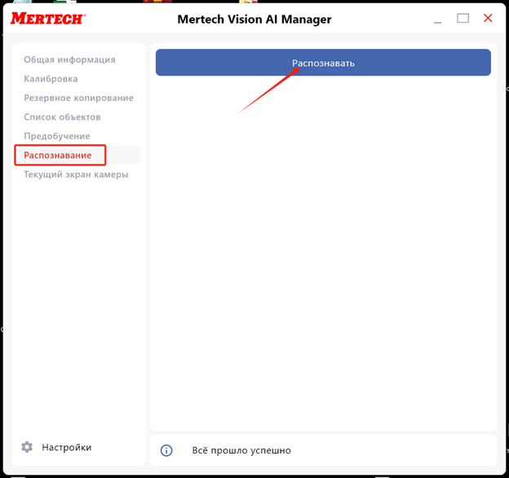Click the Распознавать button
509x478 pixels.
pyautogui.click(x=323, y=63)
